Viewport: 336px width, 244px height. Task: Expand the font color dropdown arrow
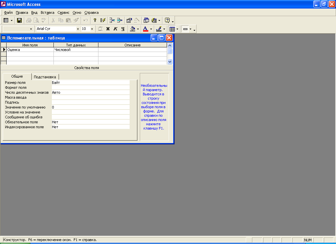(x=151, y=29)
